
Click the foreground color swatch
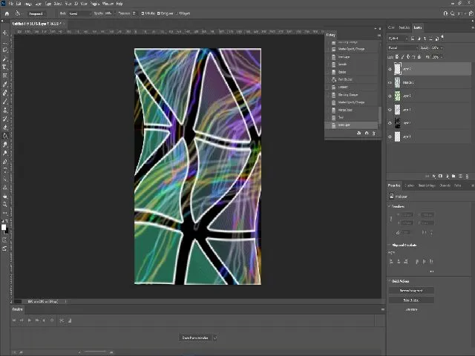tap(4, 228)
